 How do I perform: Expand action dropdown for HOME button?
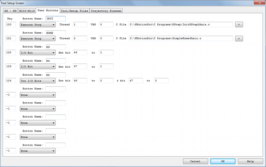coord(38,39)
